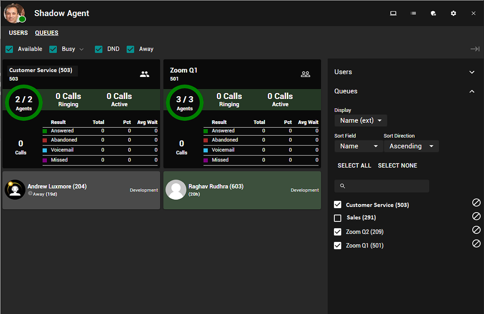Open the Display Name (ext) dropdown
Screen dimensions: 484x314
coord(361,120)
